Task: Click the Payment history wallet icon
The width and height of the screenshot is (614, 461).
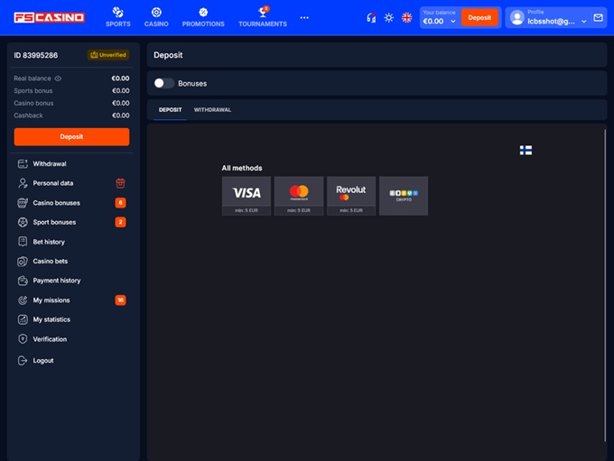Action: coord(23,281)
